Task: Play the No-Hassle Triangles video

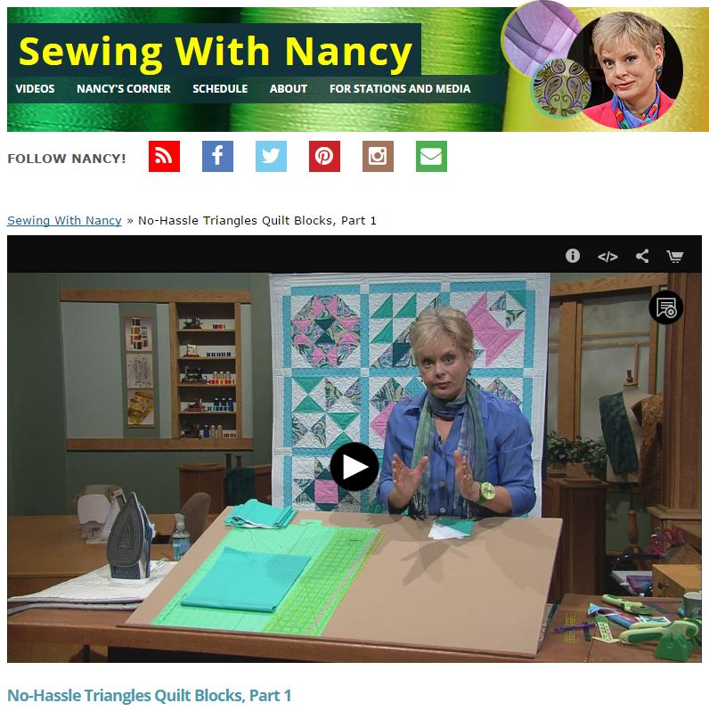Action: pos(354,467)
